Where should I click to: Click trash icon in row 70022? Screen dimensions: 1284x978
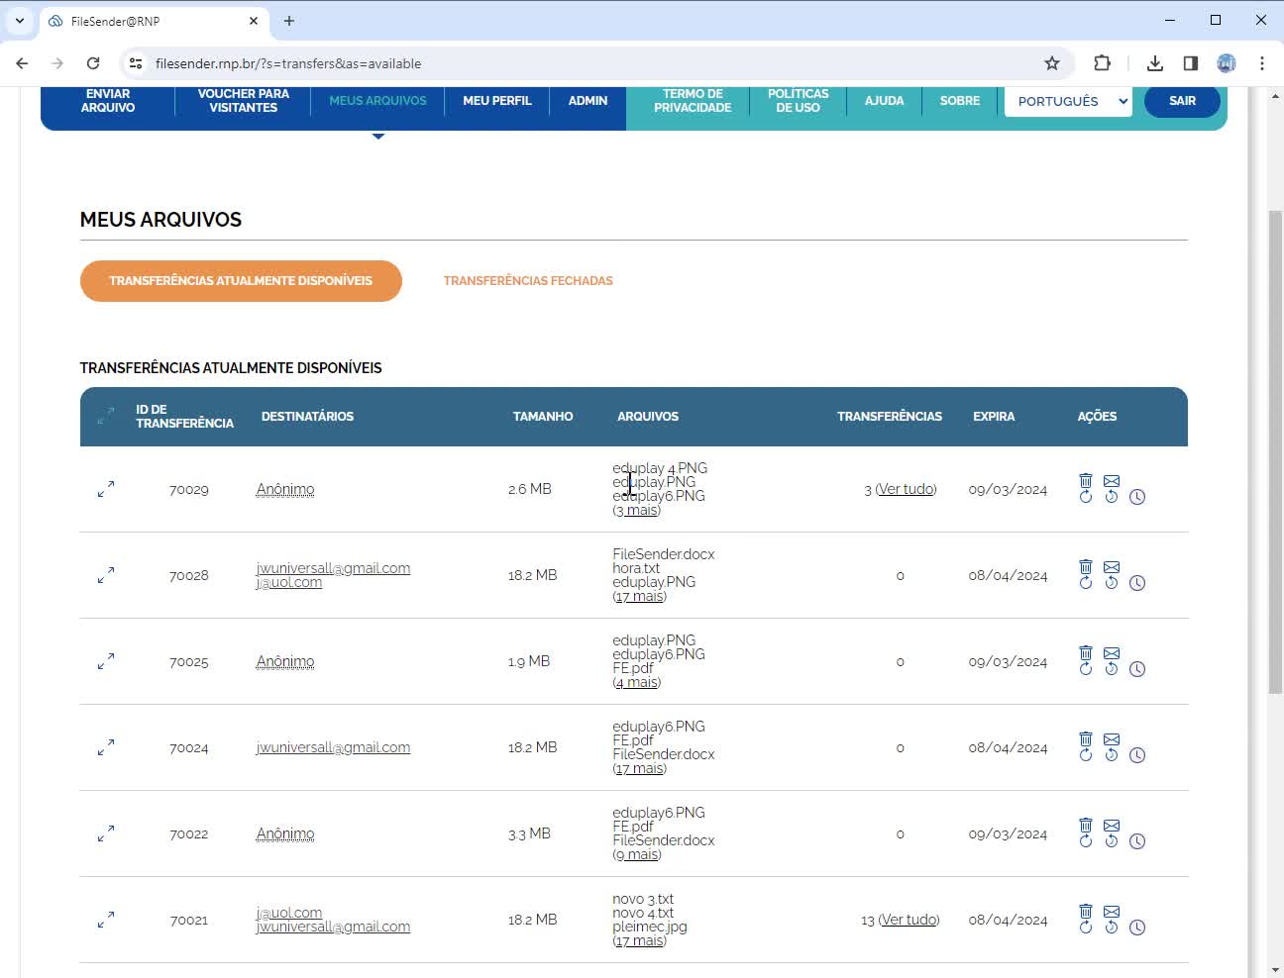click(1086, 825)
